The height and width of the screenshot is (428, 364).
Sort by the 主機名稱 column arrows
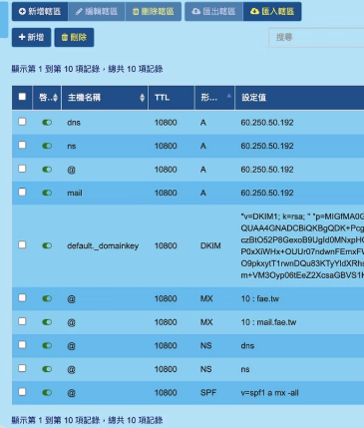(143, 98)
